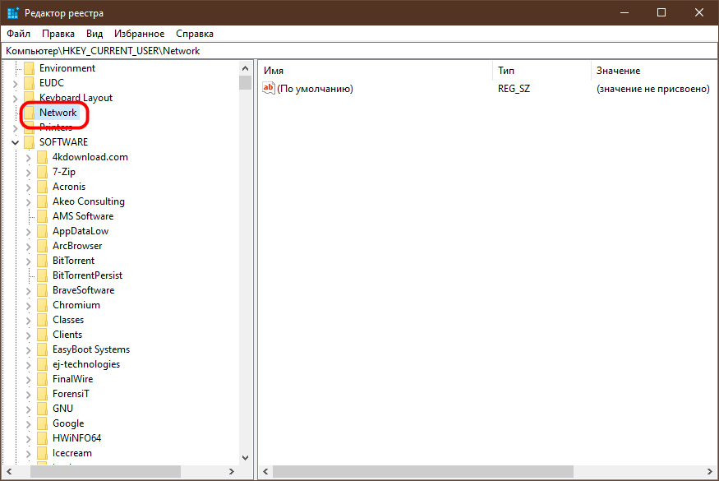Select the EasyBoot Systems folder icon

(42, 349)
